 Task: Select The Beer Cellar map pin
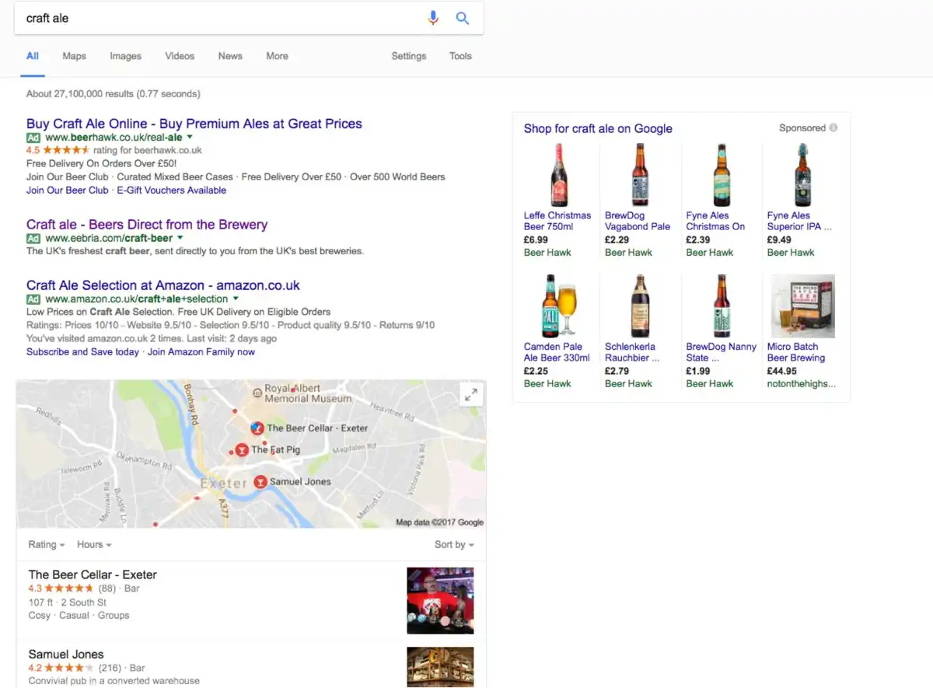coord(257,428)
